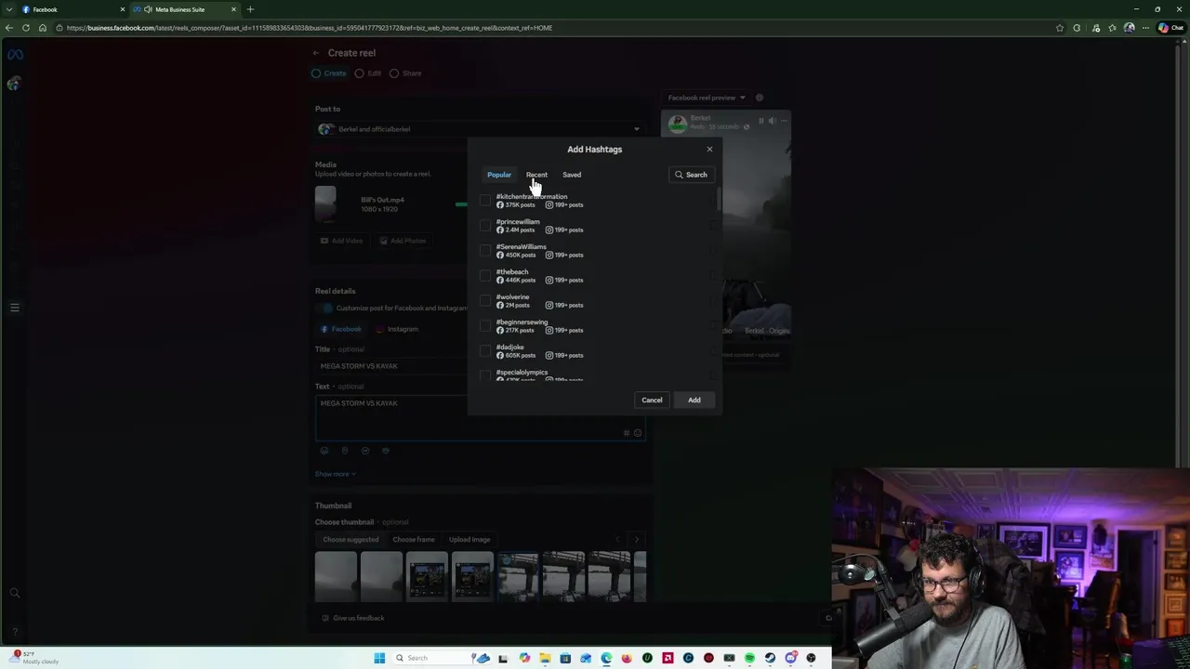Open browser profile avatar
1190x669 pixels.
click(x=1129, y=28)
